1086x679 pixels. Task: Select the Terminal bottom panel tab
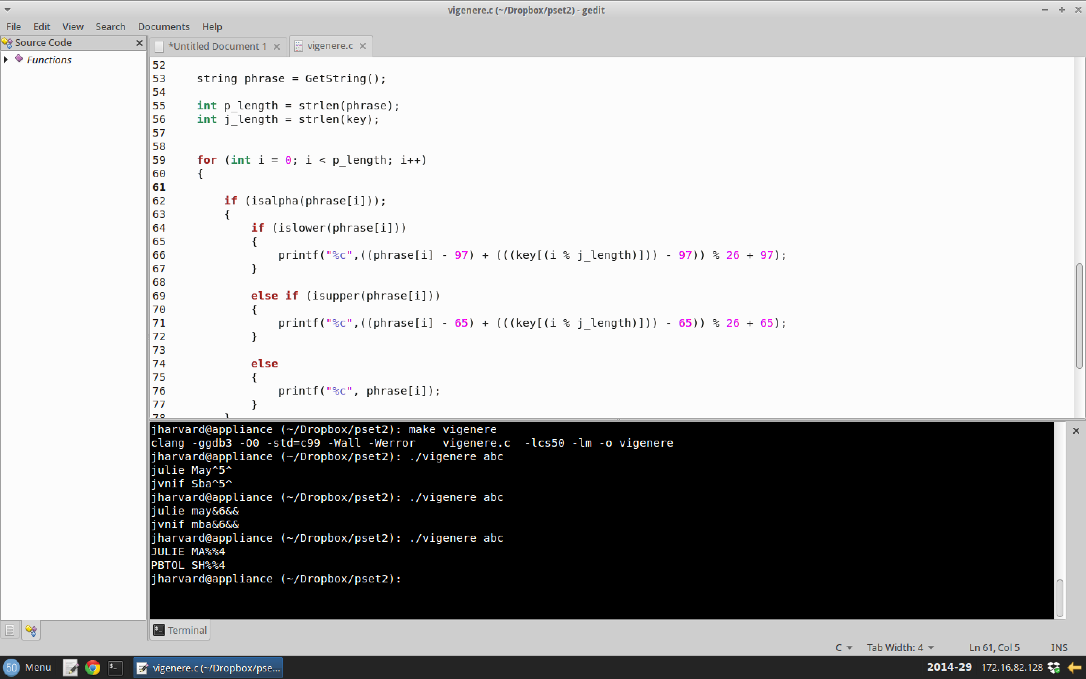pyautogui.click(x=180, y=630)
